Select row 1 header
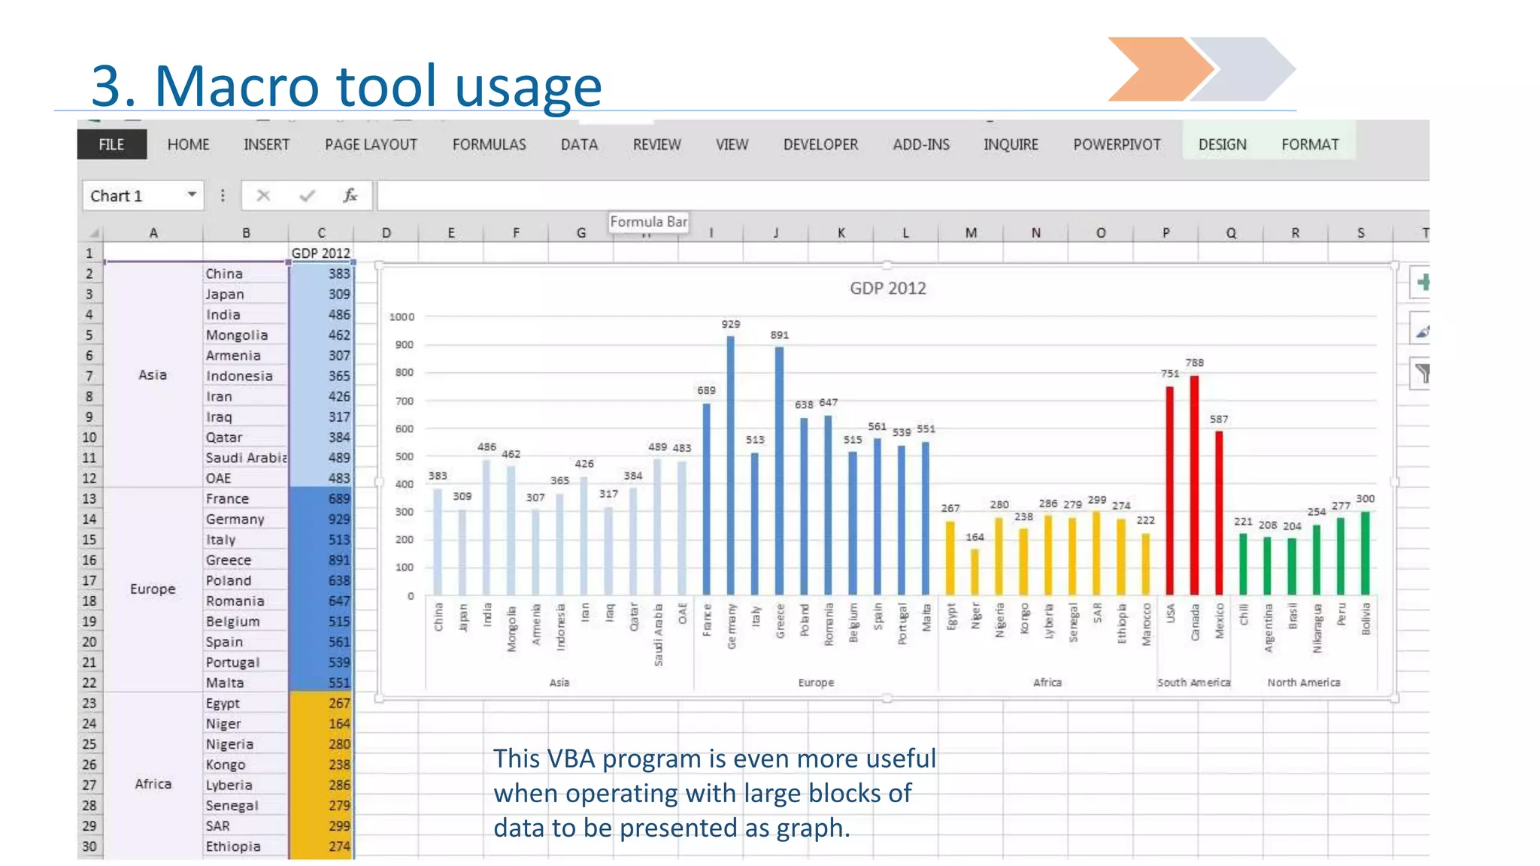The width and height of the screenshot is (1540, 866). pos(89,253)
